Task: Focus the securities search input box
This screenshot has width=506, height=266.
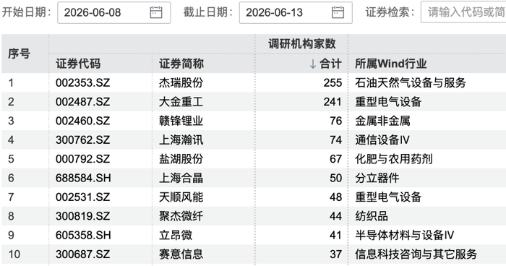Action: click(463, 12)
